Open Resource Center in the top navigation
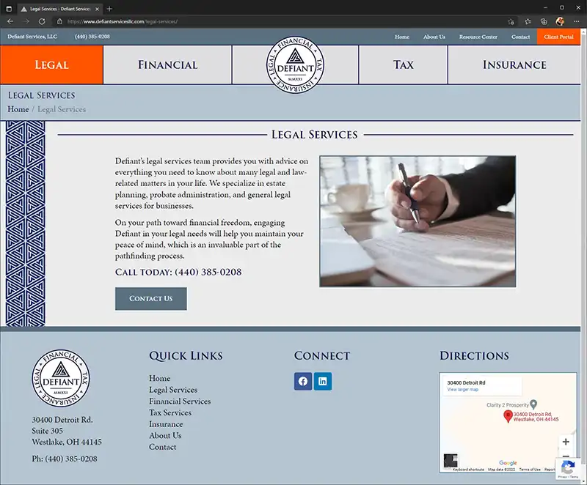The width and height of the screenshot is (587, 485). click(478, 37)
